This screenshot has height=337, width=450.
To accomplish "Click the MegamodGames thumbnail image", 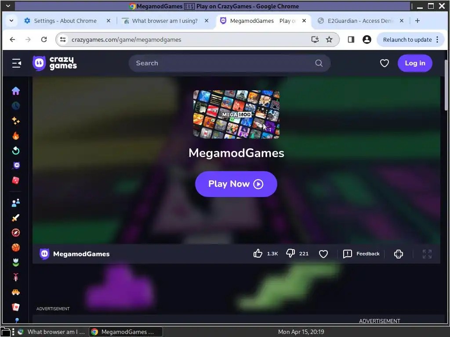I will (x=236, y=115).
